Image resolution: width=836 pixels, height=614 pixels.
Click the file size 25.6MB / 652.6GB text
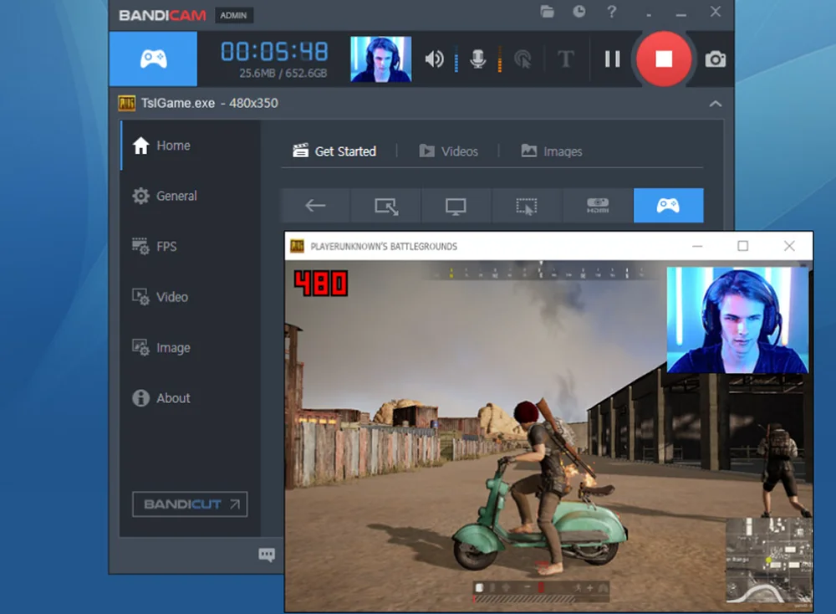pos(283,73)
